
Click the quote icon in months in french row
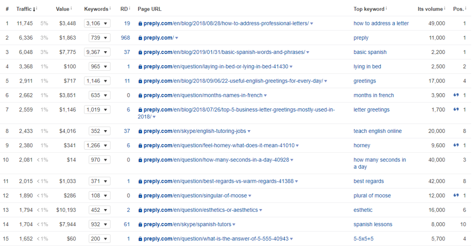pyautogui.click(x=456, y=95)
